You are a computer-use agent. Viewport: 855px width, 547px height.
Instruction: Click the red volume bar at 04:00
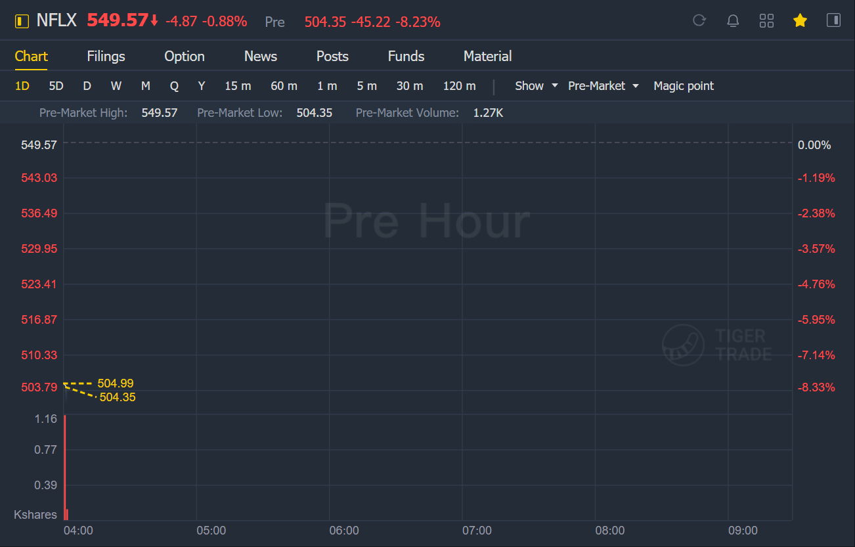click(x=64, y=467)
